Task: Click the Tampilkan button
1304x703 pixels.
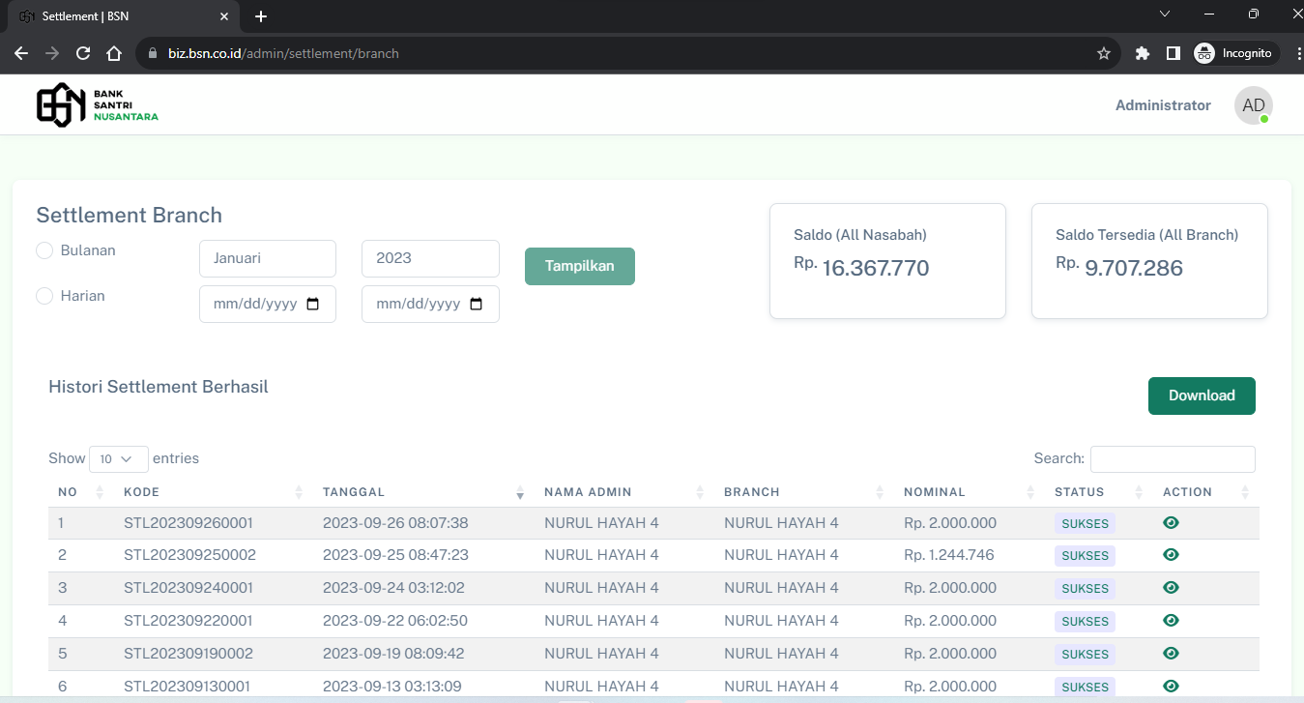Action: coord(579,266)
